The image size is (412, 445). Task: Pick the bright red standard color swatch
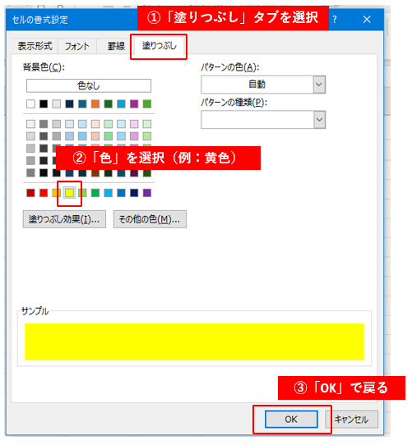tap(44, 193)
